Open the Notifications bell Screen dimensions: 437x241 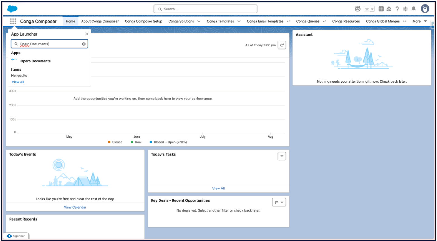[x=414, y=9]
